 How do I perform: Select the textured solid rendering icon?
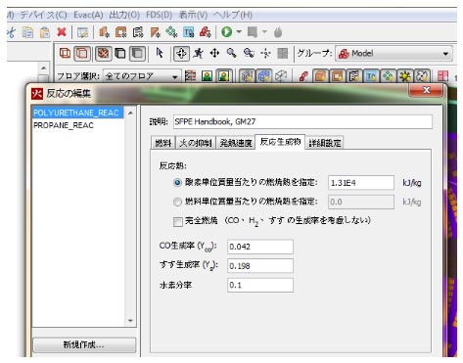103,53
